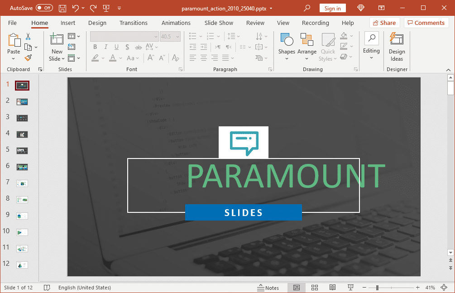The image size is (455, 293).
Task: Adjust the zoom slider handle
Action: pyautogui.click(x=377, y=288)
